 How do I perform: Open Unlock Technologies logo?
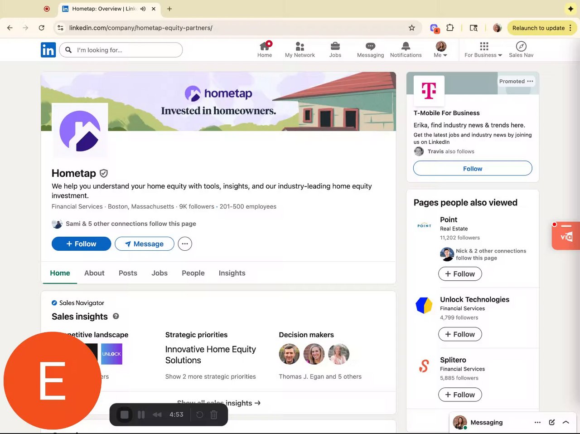(x=424, y=305)
